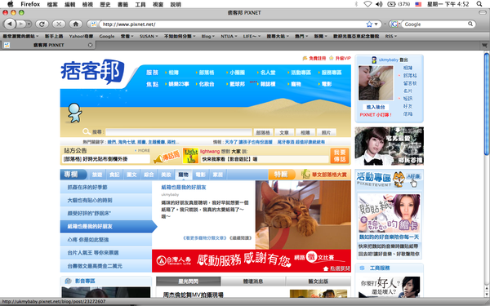Click the 留言板 link in user panel
This screenshot has height=306, width=490.
pyautogui.click(x=410, y=83)
